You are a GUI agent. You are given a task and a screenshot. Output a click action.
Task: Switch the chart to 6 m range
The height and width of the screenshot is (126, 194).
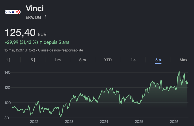(x=83, y=60)
